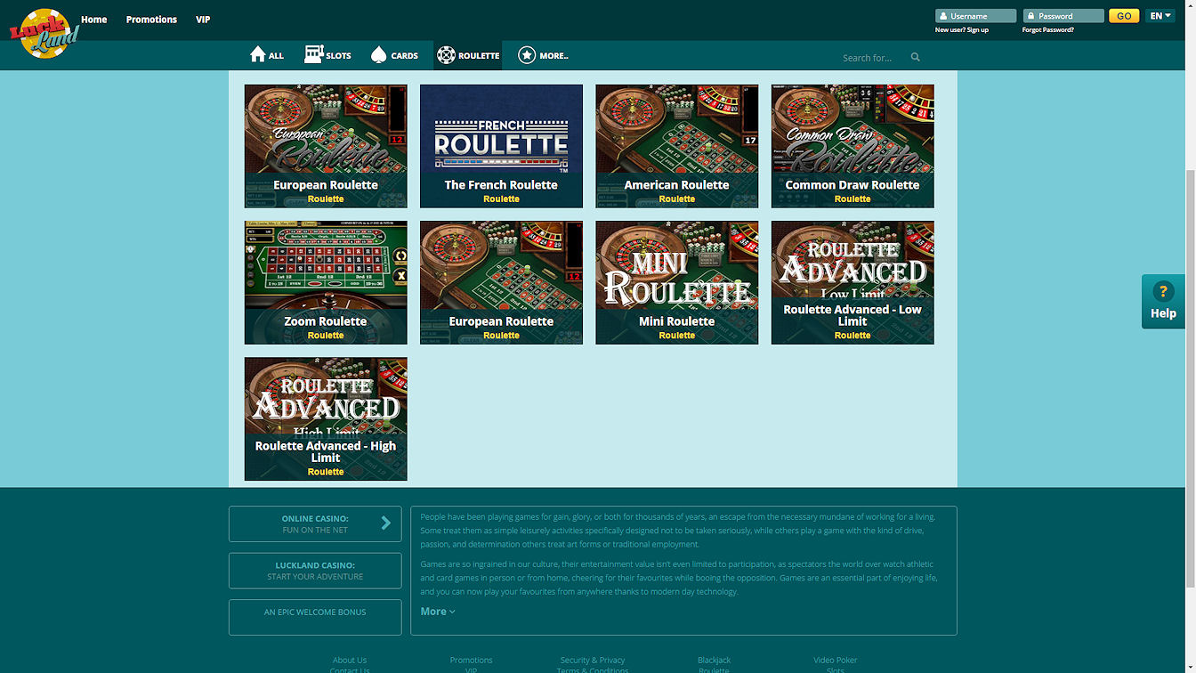Click the Forgot Password link
This screenshot has width=1196, height=673.
point(1047,30)
